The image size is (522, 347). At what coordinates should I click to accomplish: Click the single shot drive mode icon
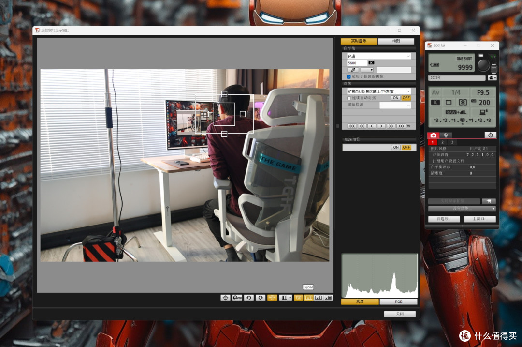[x=449, y=102]
